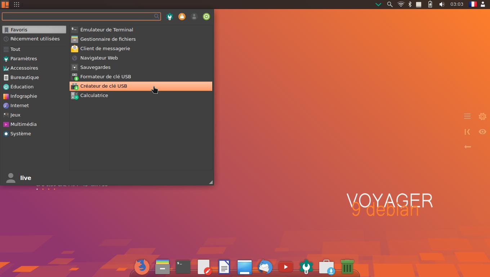Open Client de messagerie entry

[x=141, y=48]
